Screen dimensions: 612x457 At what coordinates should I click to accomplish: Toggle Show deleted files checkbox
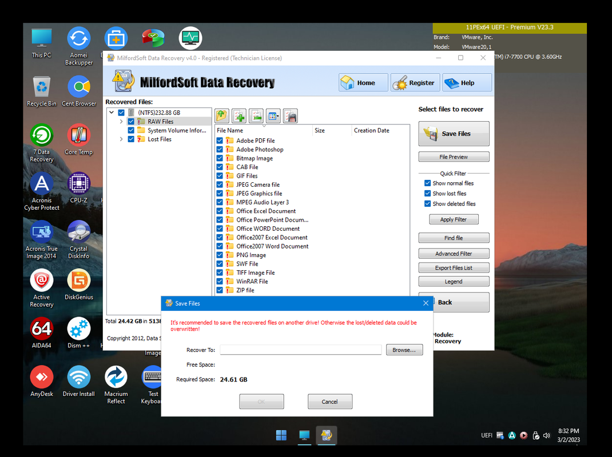click(x=427, y=203)
